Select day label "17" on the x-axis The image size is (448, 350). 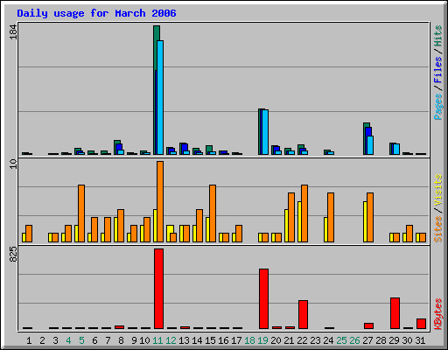(x=236, y=340)
